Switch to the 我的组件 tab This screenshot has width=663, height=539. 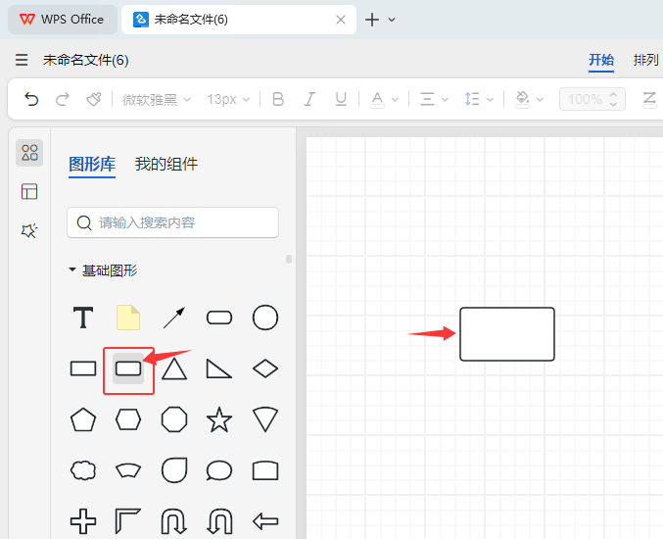pyautogui.click(x=166, y=165)
